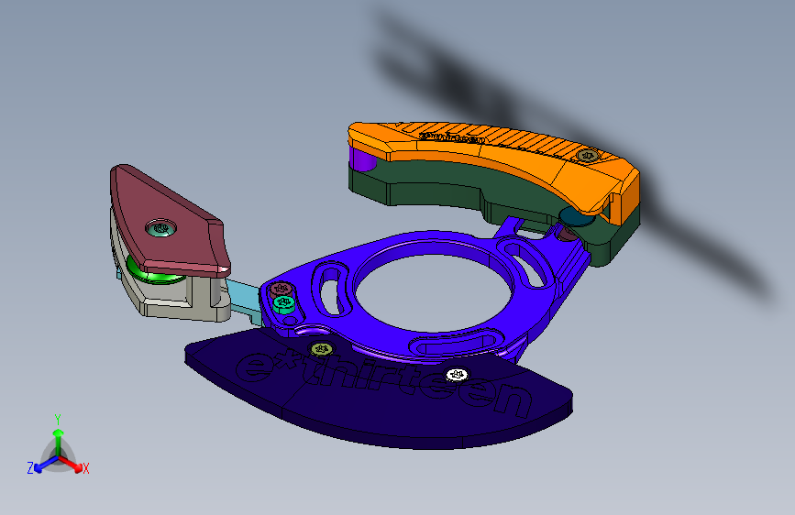This screenshot has height=515, width=795.
Task: Select the bright green roller
Action: 155,274
